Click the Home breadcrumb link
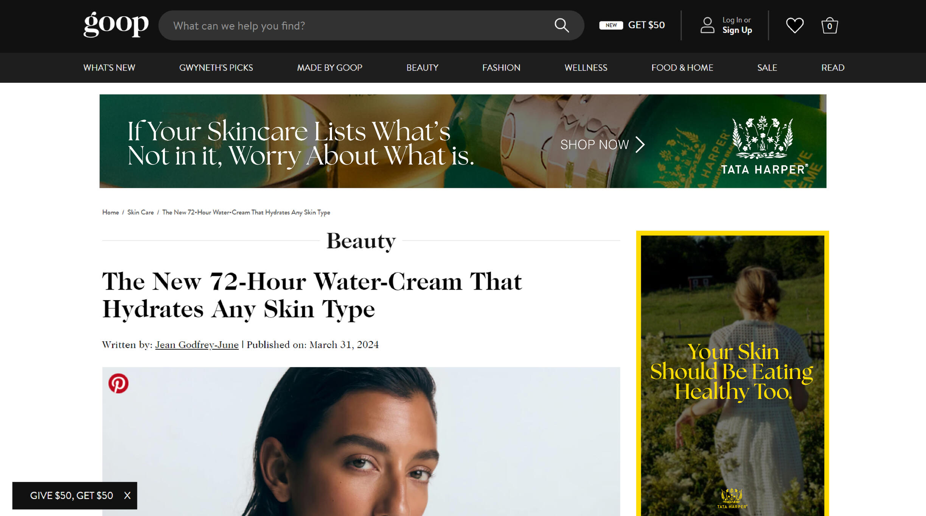Image resolution: width=926 pixels, height=516 pixels. [110, 212]
